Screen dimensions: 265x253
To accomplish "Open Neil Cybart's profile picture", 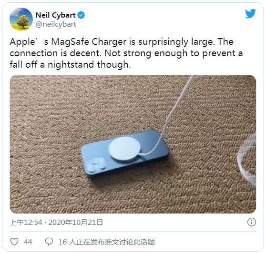I will (21, 19).
